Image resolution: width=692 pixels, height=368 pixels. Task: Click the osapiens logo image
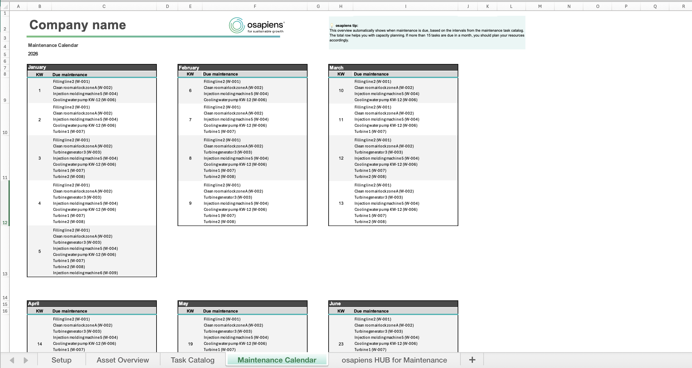click(257, 25)
